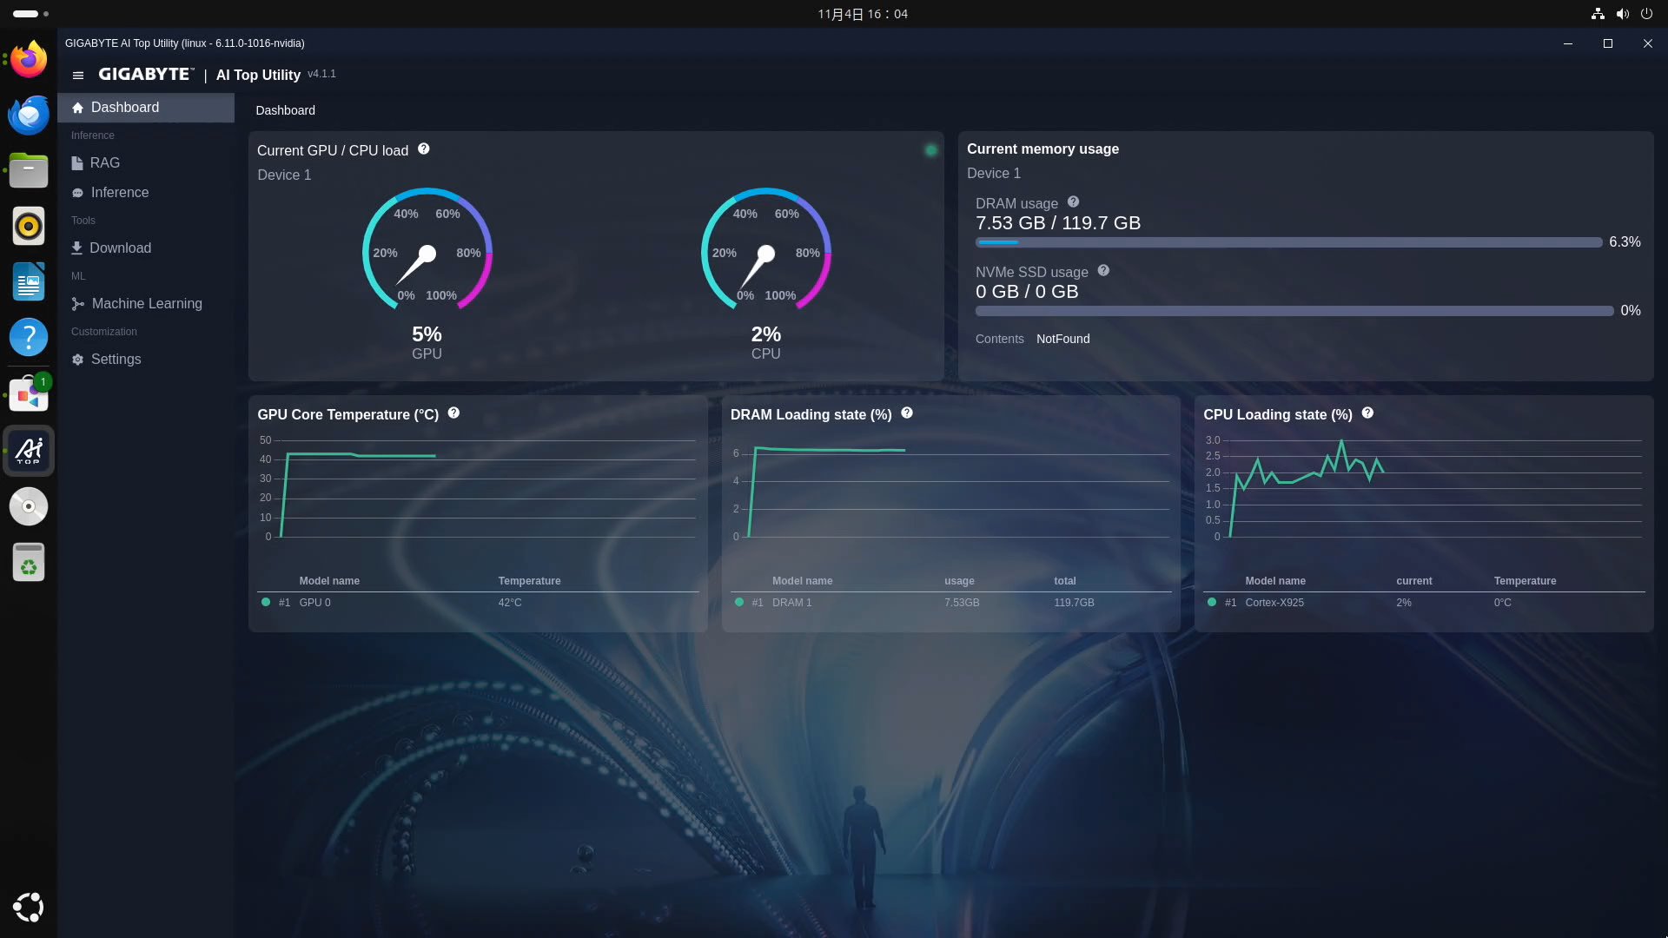Select the Cortex-X925 row in CPU table
Screen dimensions: 1668x938
coord(1274,602)
